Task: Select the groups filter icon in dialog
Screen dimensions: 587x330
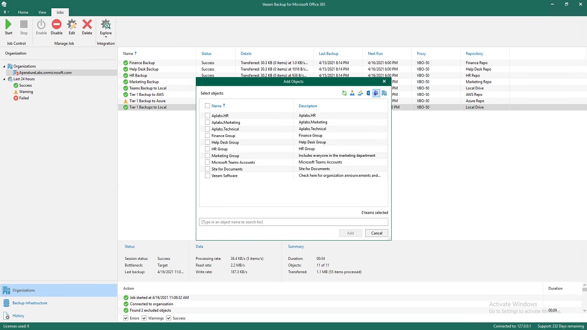Action: tap(360, 93)
